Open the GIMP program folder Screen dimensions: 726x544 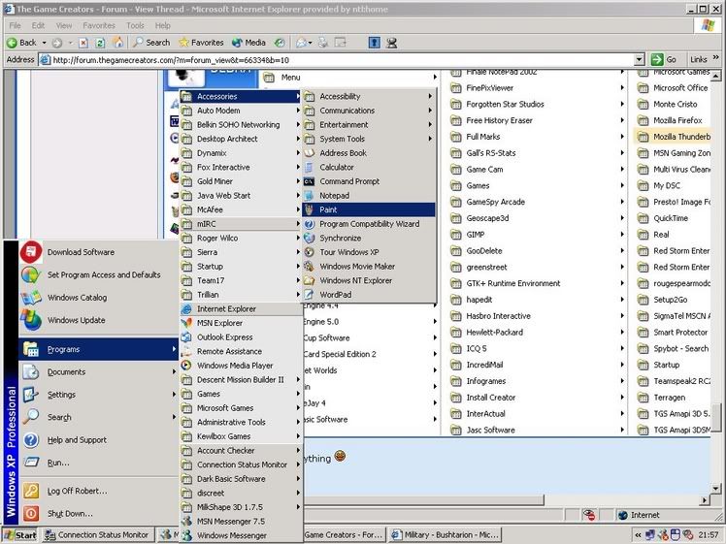point(538,235)
